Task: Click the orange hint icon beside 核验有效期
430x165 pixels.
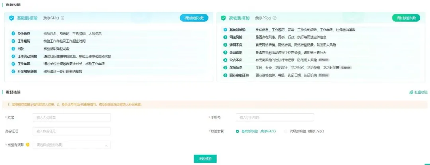Action: (28, 145)
